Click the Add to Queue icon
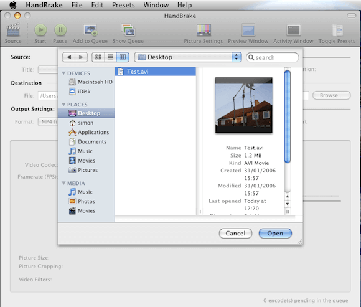361x307 pixels. pos(90,30)
